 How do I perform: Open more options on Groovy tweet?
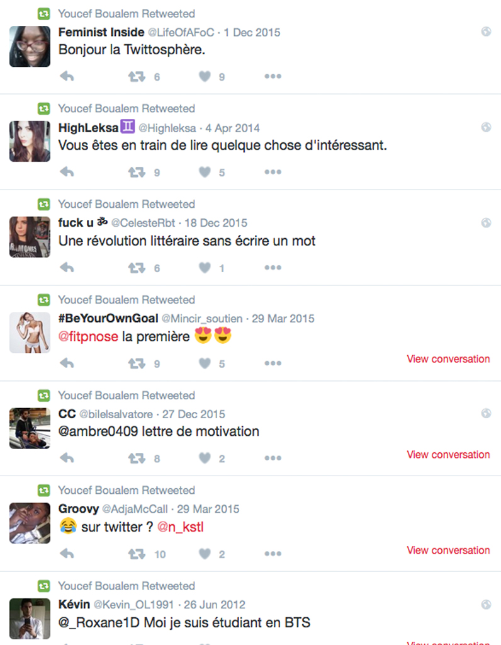click(x=273, y=554)
